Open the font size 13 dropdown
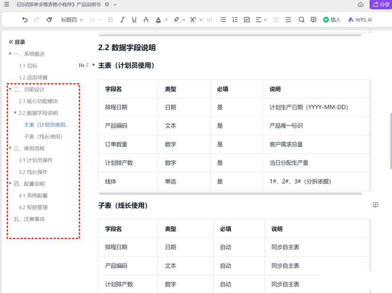The width and height of the screenshot is (392, 293). (x=95, y=20)
